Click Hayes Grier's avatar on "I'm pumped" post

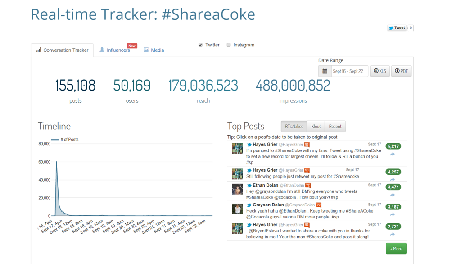pos(238,148)
